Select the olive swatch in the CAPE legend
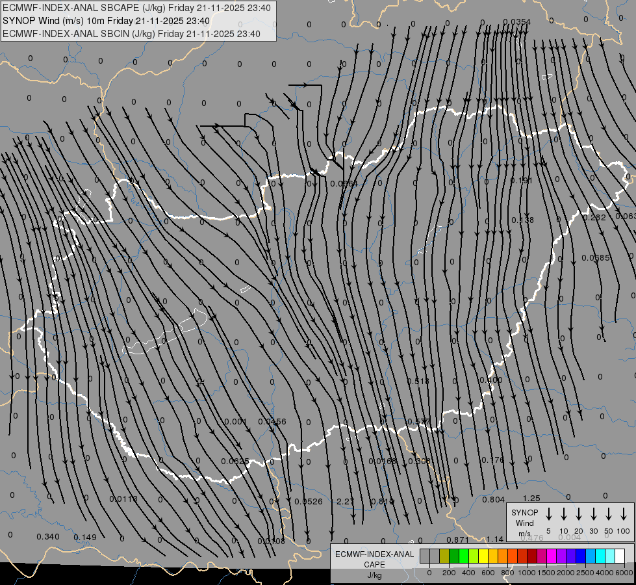Viewport: 636px width, 585px height. pos(444,556)
